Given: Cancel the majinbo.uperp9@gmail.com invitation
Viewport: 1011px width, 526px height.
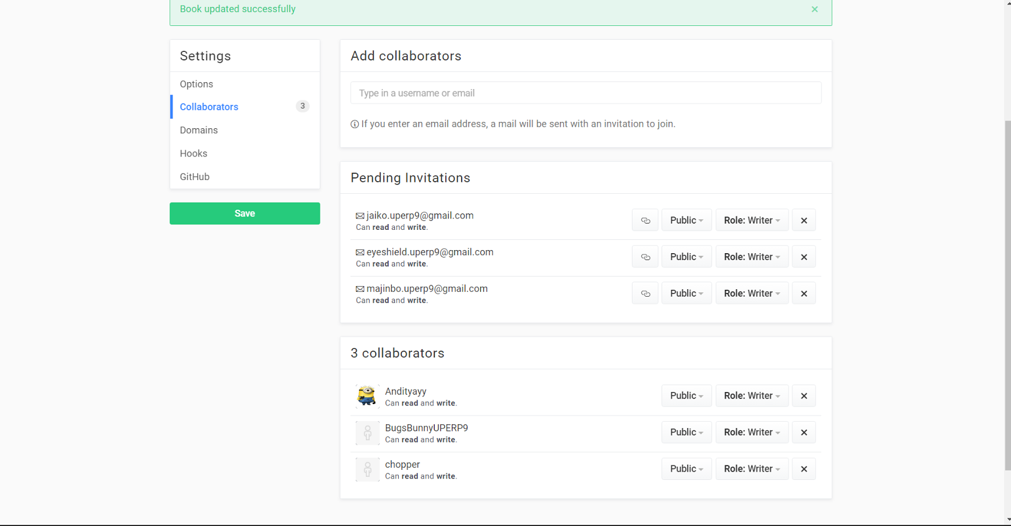Looking at the screenshot, I should pos(804,294).
